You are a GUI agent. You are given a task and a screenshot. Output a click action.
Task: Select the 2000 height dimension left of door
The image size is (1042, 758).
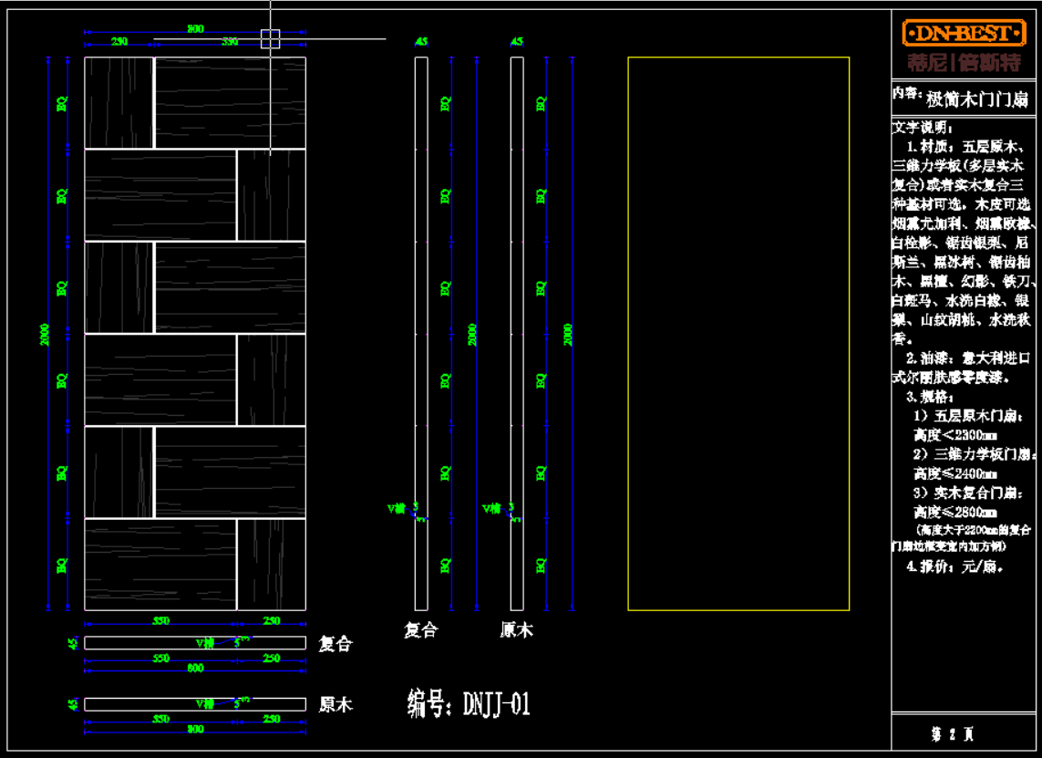coord(45,334)
